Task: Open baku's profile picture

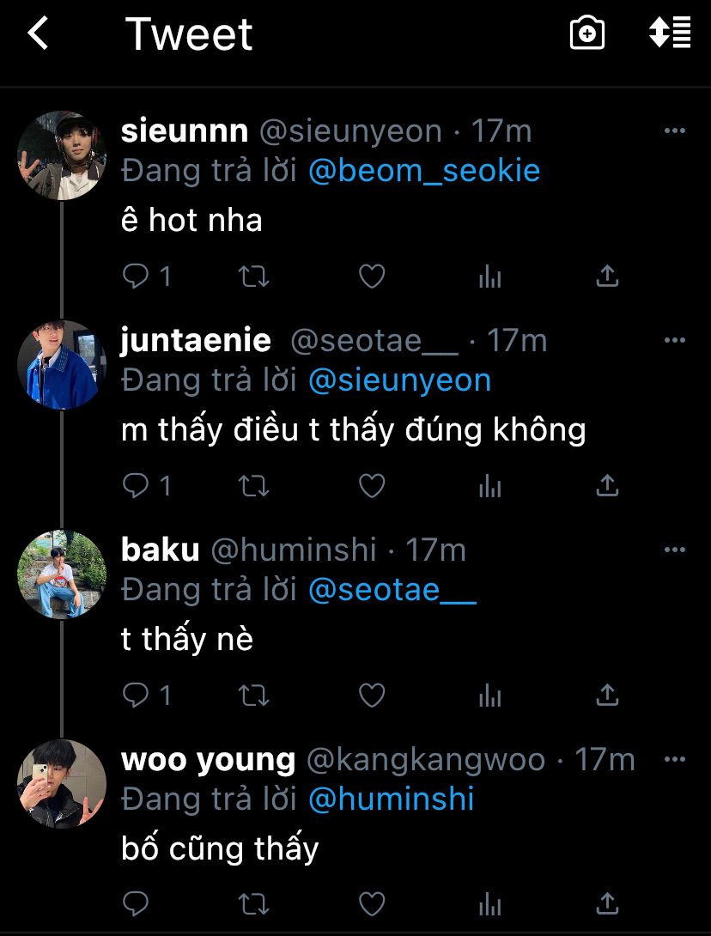Action: [x=62, y=574]
